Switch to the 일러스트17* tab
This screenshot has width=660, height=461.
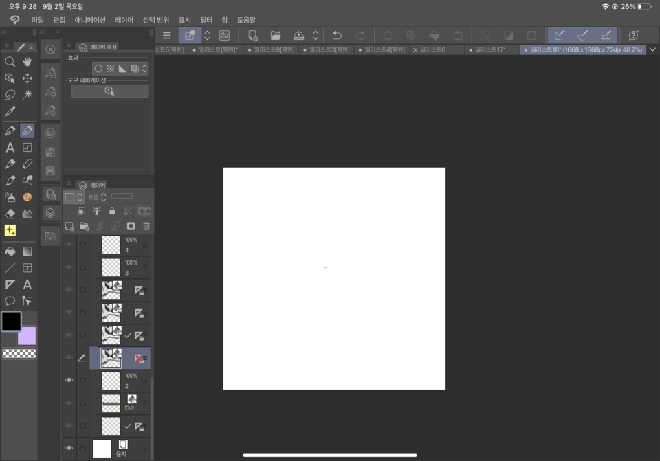pos(491,49)
